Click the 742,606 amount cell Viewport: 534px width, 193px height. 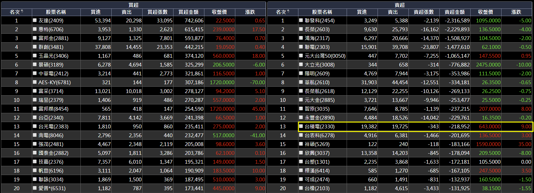(194, 20)
